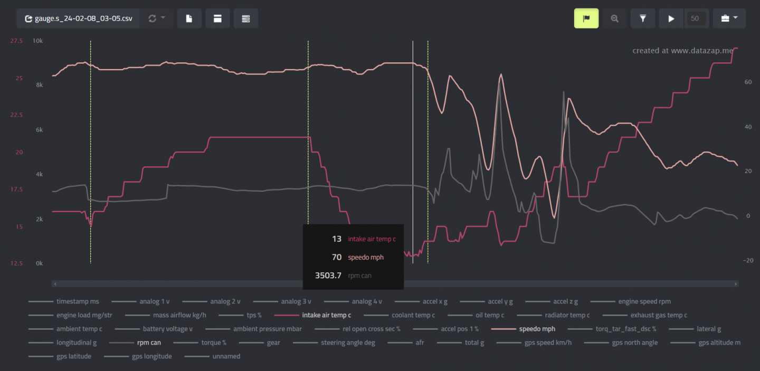Screen dimensions: 760x371
Task: Select the three-row stacked layout icon
Action: coord(245,18)
